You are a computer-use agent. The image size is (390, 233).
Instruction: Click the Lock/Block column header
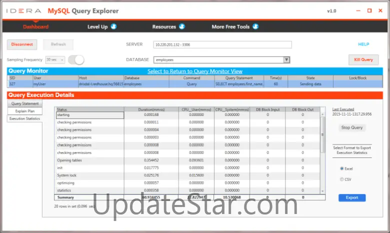coord(357,78)
